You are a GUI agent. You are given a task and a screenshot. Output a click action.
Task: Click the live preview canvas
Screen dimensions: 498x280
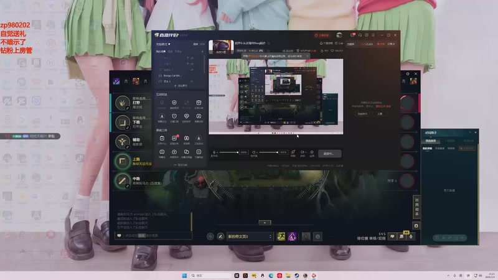(276, 96)
